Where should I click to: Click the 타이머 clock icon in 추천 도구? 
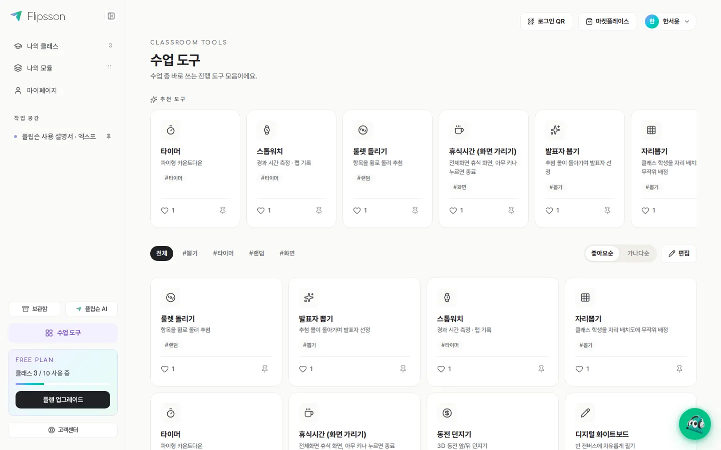(171, 130)
